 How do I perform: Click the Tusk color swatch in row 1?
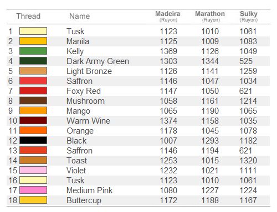pyautogui.click(x=33, y=31)
